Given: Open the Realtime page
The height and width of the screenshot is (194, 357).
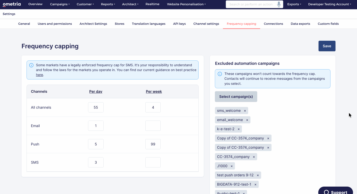Looking at the screenshot, I should 152,4.
